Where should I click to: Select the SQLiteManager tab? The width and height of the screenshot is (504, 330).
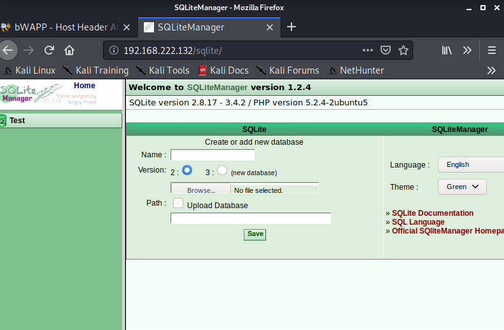point(209,27)
